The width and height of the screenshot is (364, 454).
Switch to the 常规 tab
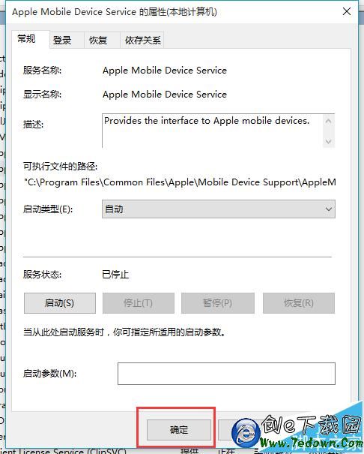pyautogui.click(x=27, y=39)
